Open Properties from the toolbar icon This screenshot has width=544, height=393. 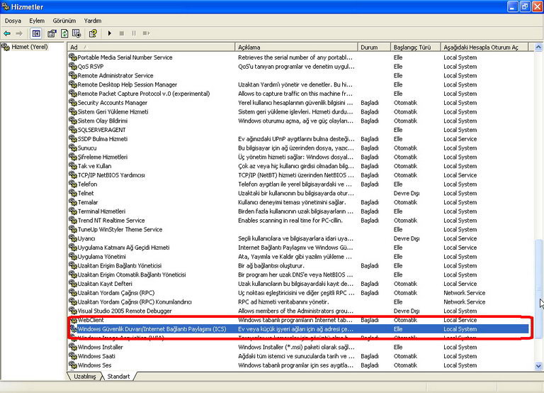click(x=52, y=33)
